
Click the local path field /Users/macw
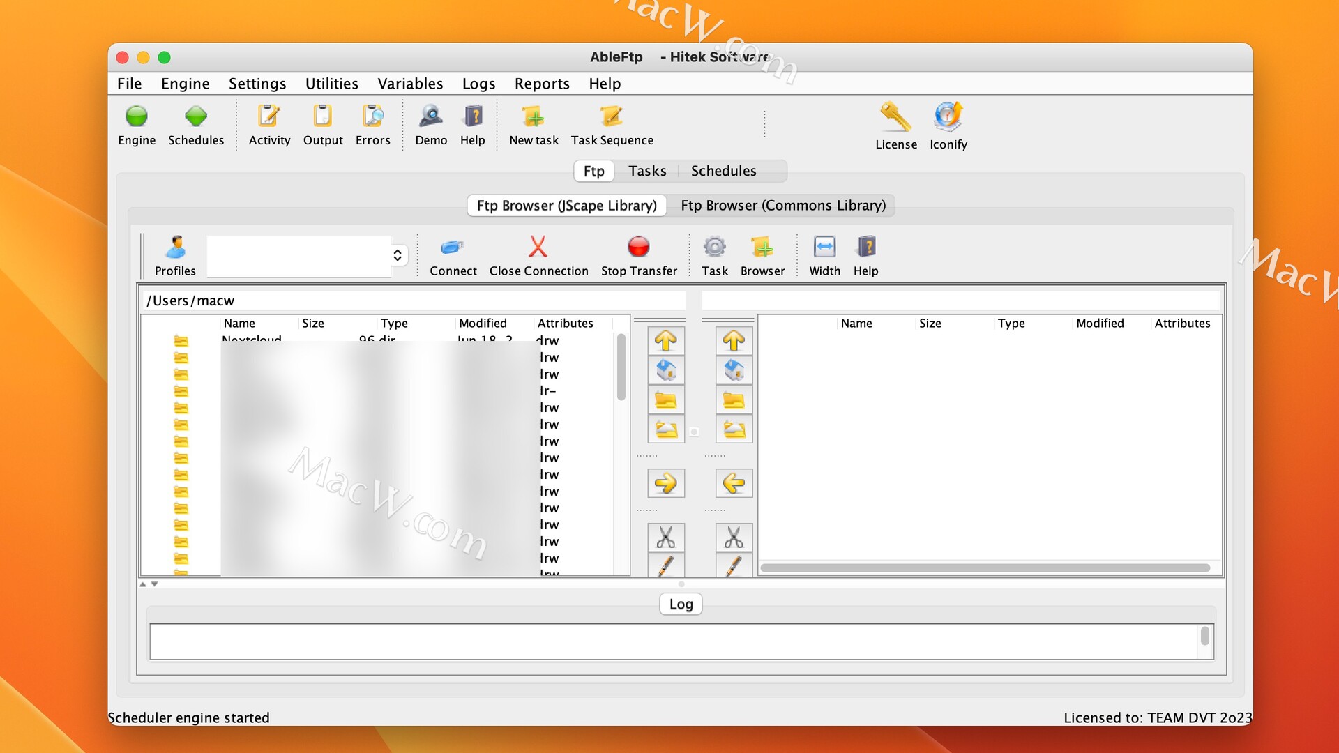[x=414, y=301]
